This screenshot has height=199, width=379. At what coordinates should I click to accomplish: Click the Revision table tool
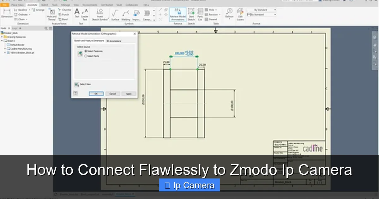tap(211, 15)
